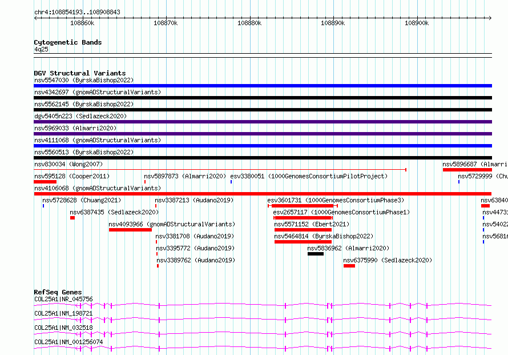Image resolution: width=508 pixels, height=355 pixels.
Task: Click long red nsv4106068 variant bar
Action: click(x=263, y=194)
